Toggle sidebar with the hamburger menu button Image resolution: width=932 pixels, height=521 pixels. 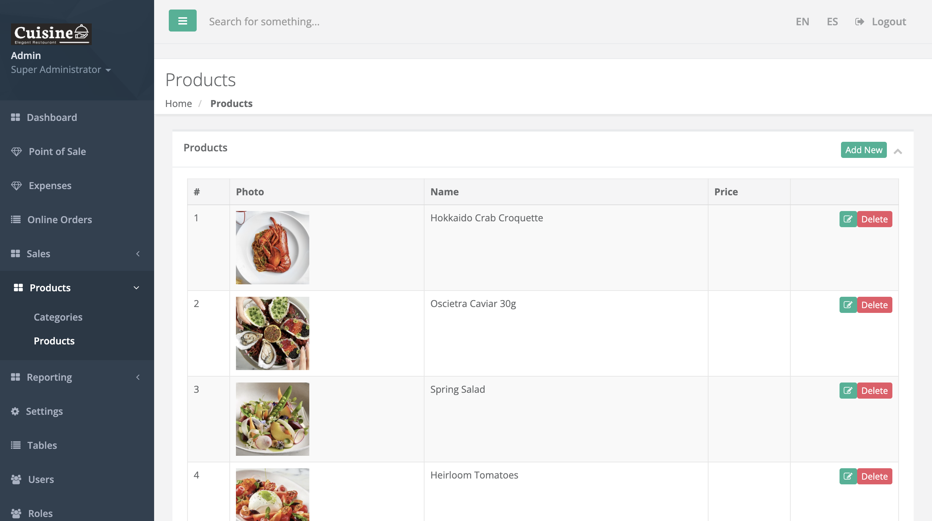[182, 21]
